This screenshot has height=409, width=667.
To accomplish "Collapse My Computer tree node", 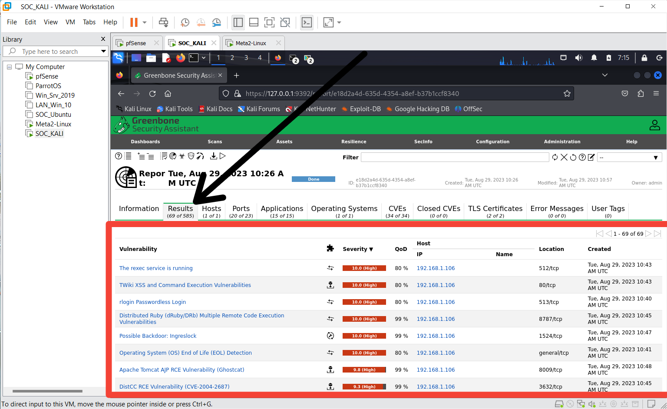I will pyautogui.click(x=9, y=67).
